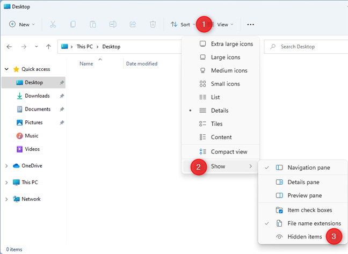Select Desktop in Quick access list

33,83
